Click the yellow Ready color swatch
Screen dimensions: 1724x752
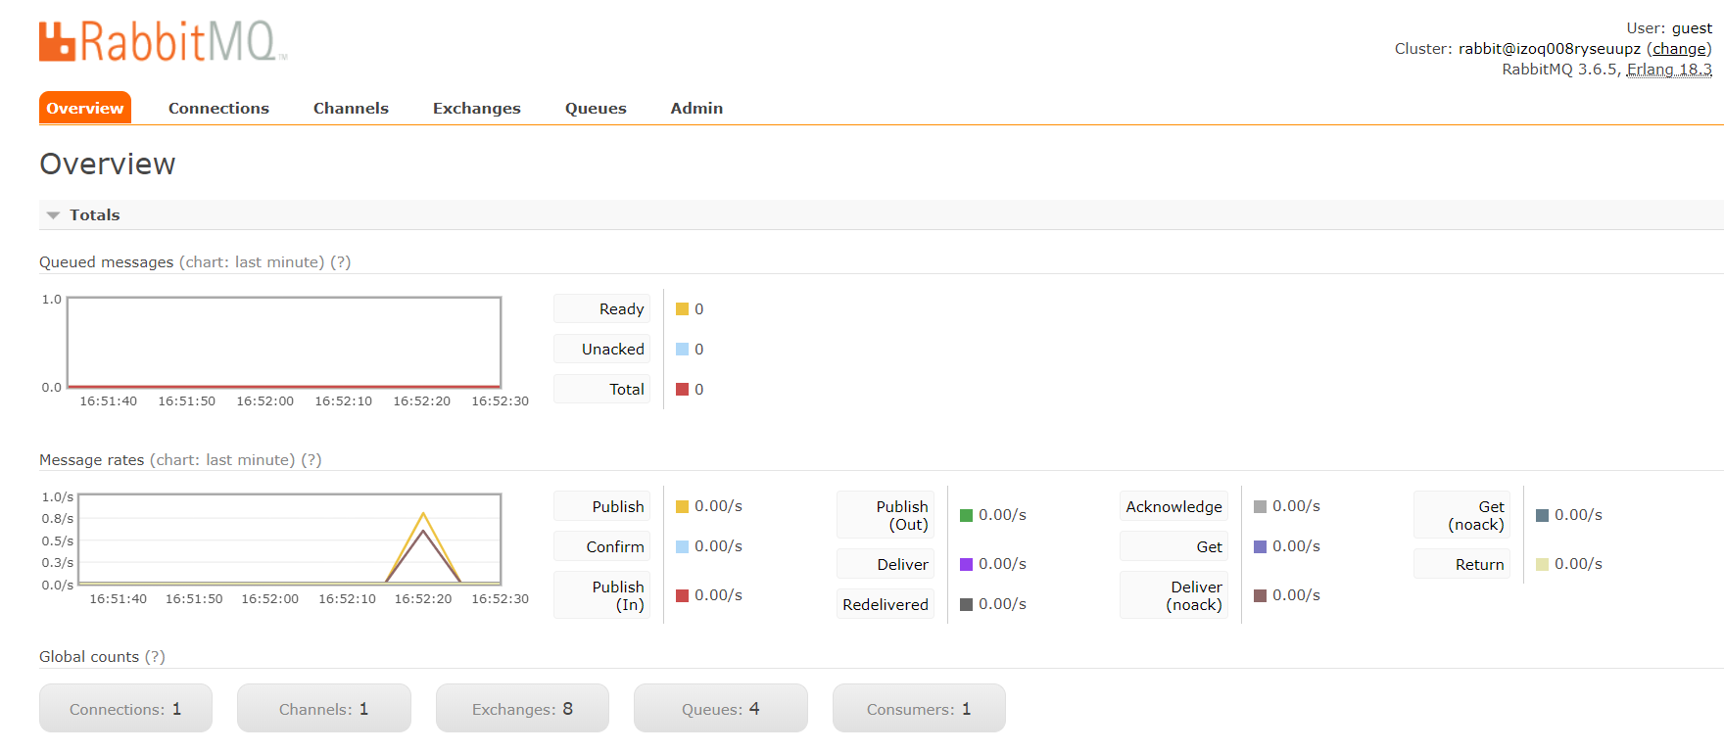click(682, 309)
